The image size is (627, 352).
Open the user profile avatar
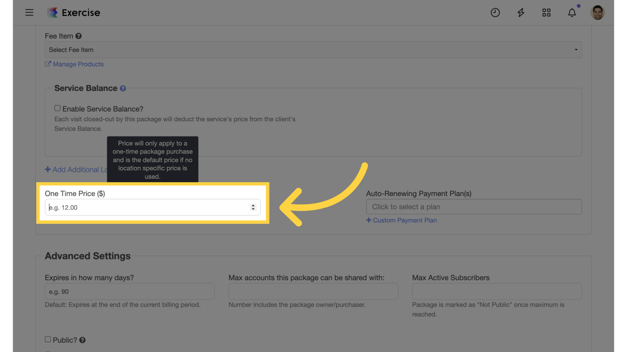pyautogui.click(x=597, y=12)
